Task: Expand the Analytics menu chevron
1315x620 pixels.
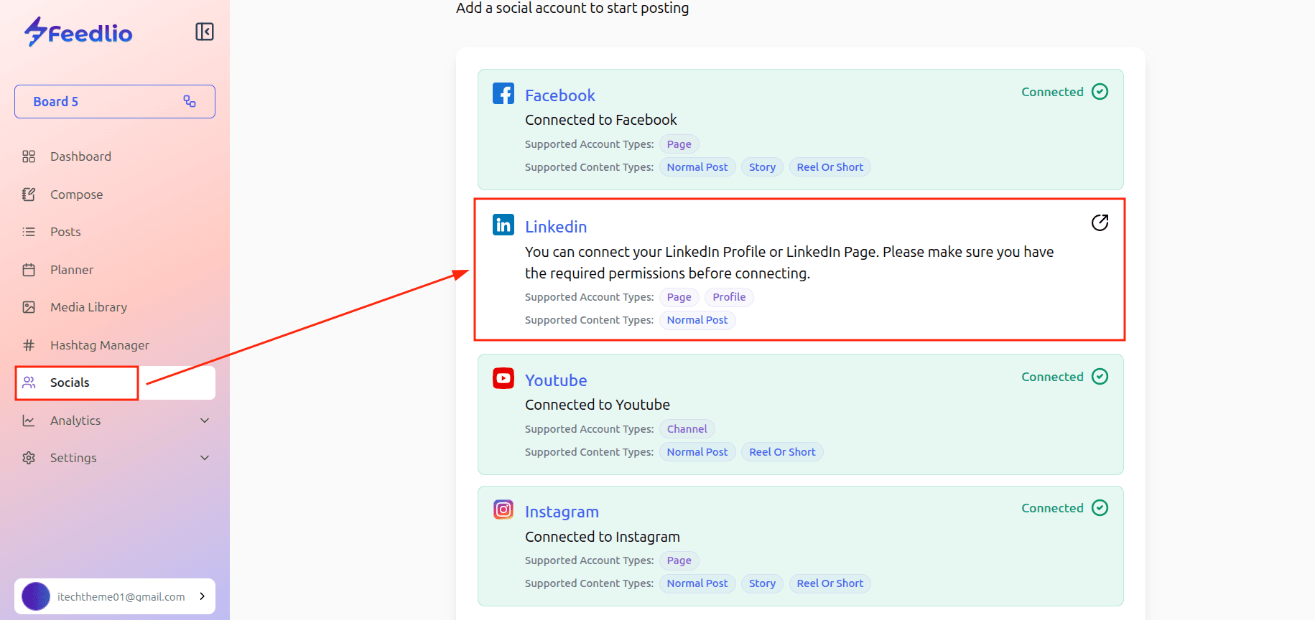Action: [x=205, y=421]
